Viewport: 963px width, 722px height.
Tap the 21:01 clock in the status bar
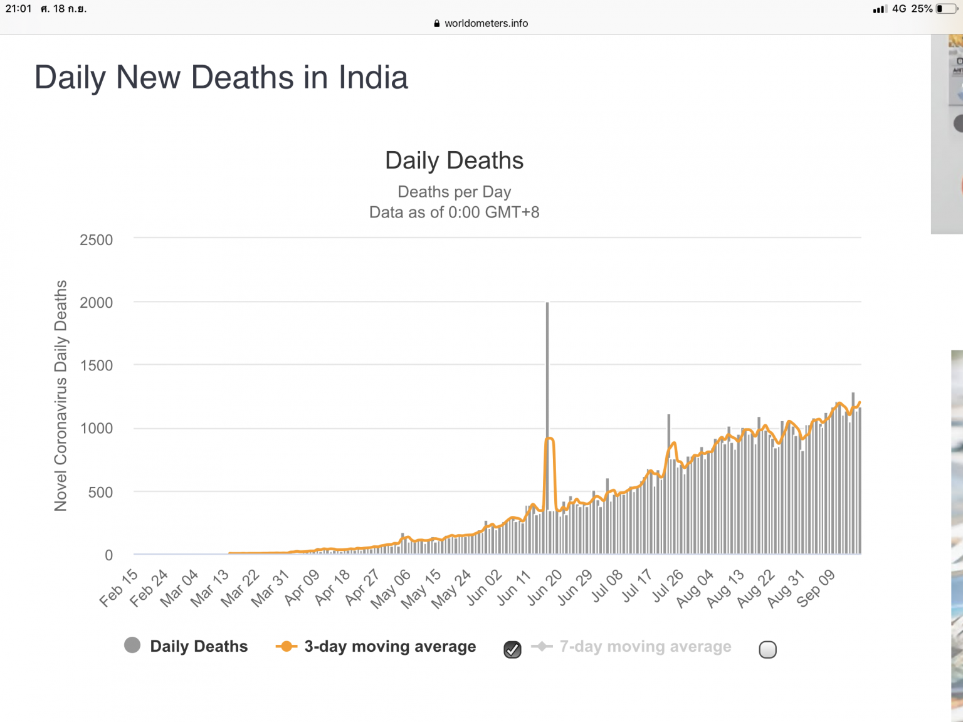(x=18, y=9)
